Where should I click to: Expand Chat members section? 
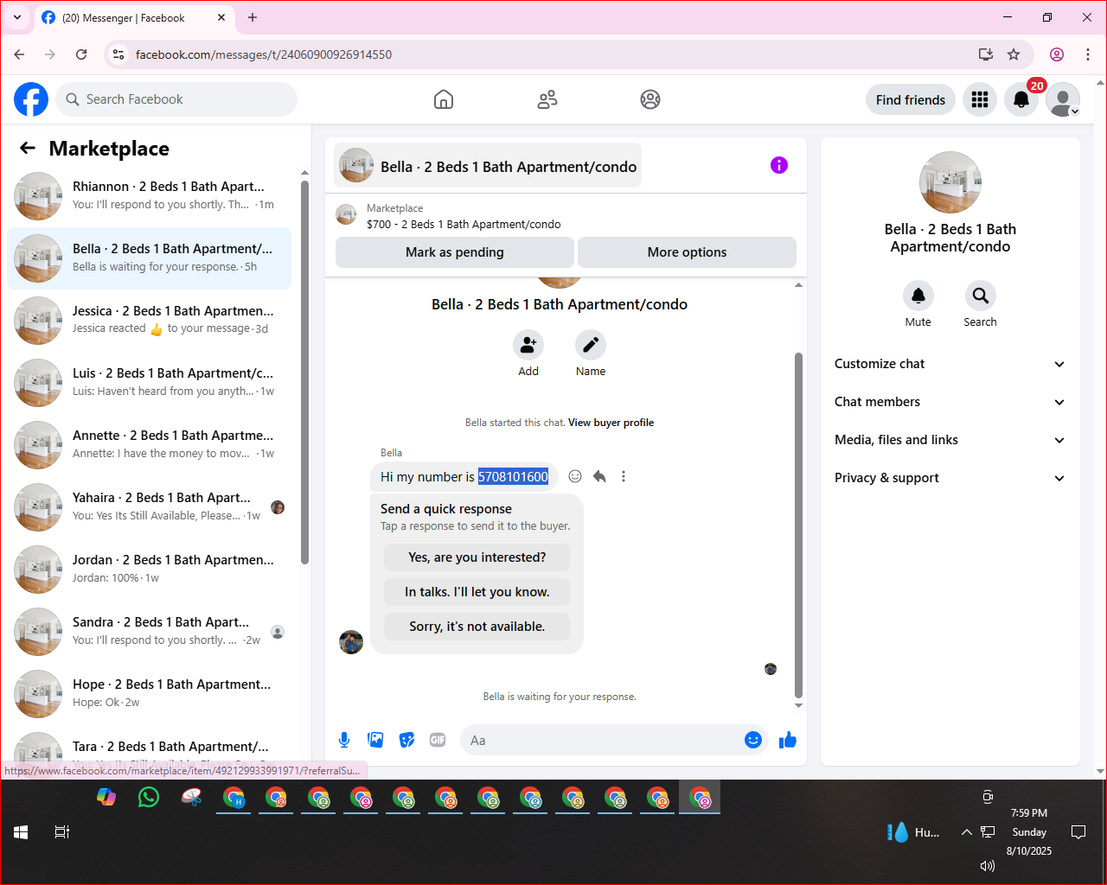coord(950,402)
